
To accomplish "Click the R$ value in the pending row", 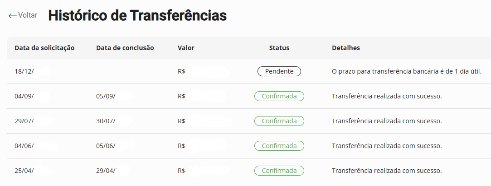I will [x=182, y=71].
